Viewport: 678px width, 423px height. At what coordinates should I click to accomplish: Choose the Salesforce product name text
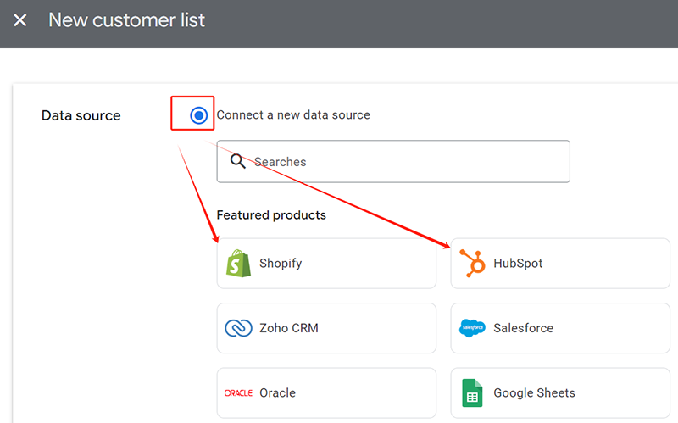click(523, 328)
